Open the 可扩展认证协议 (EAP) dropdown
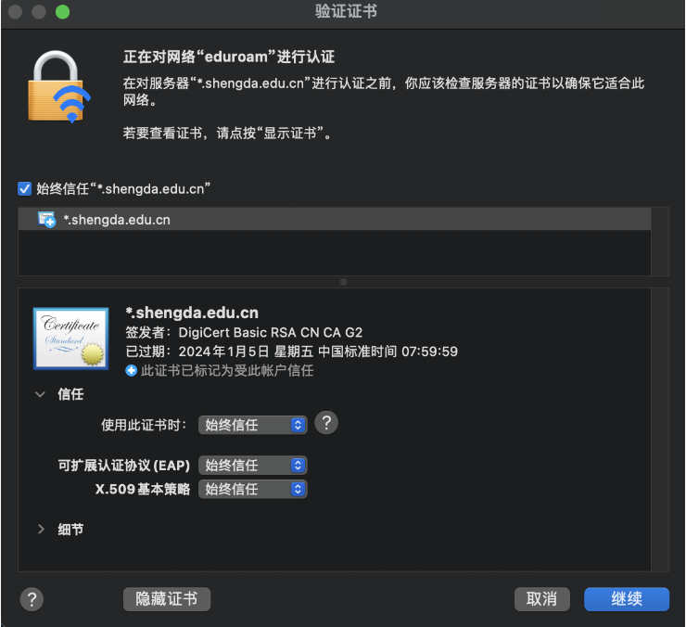 253,465
